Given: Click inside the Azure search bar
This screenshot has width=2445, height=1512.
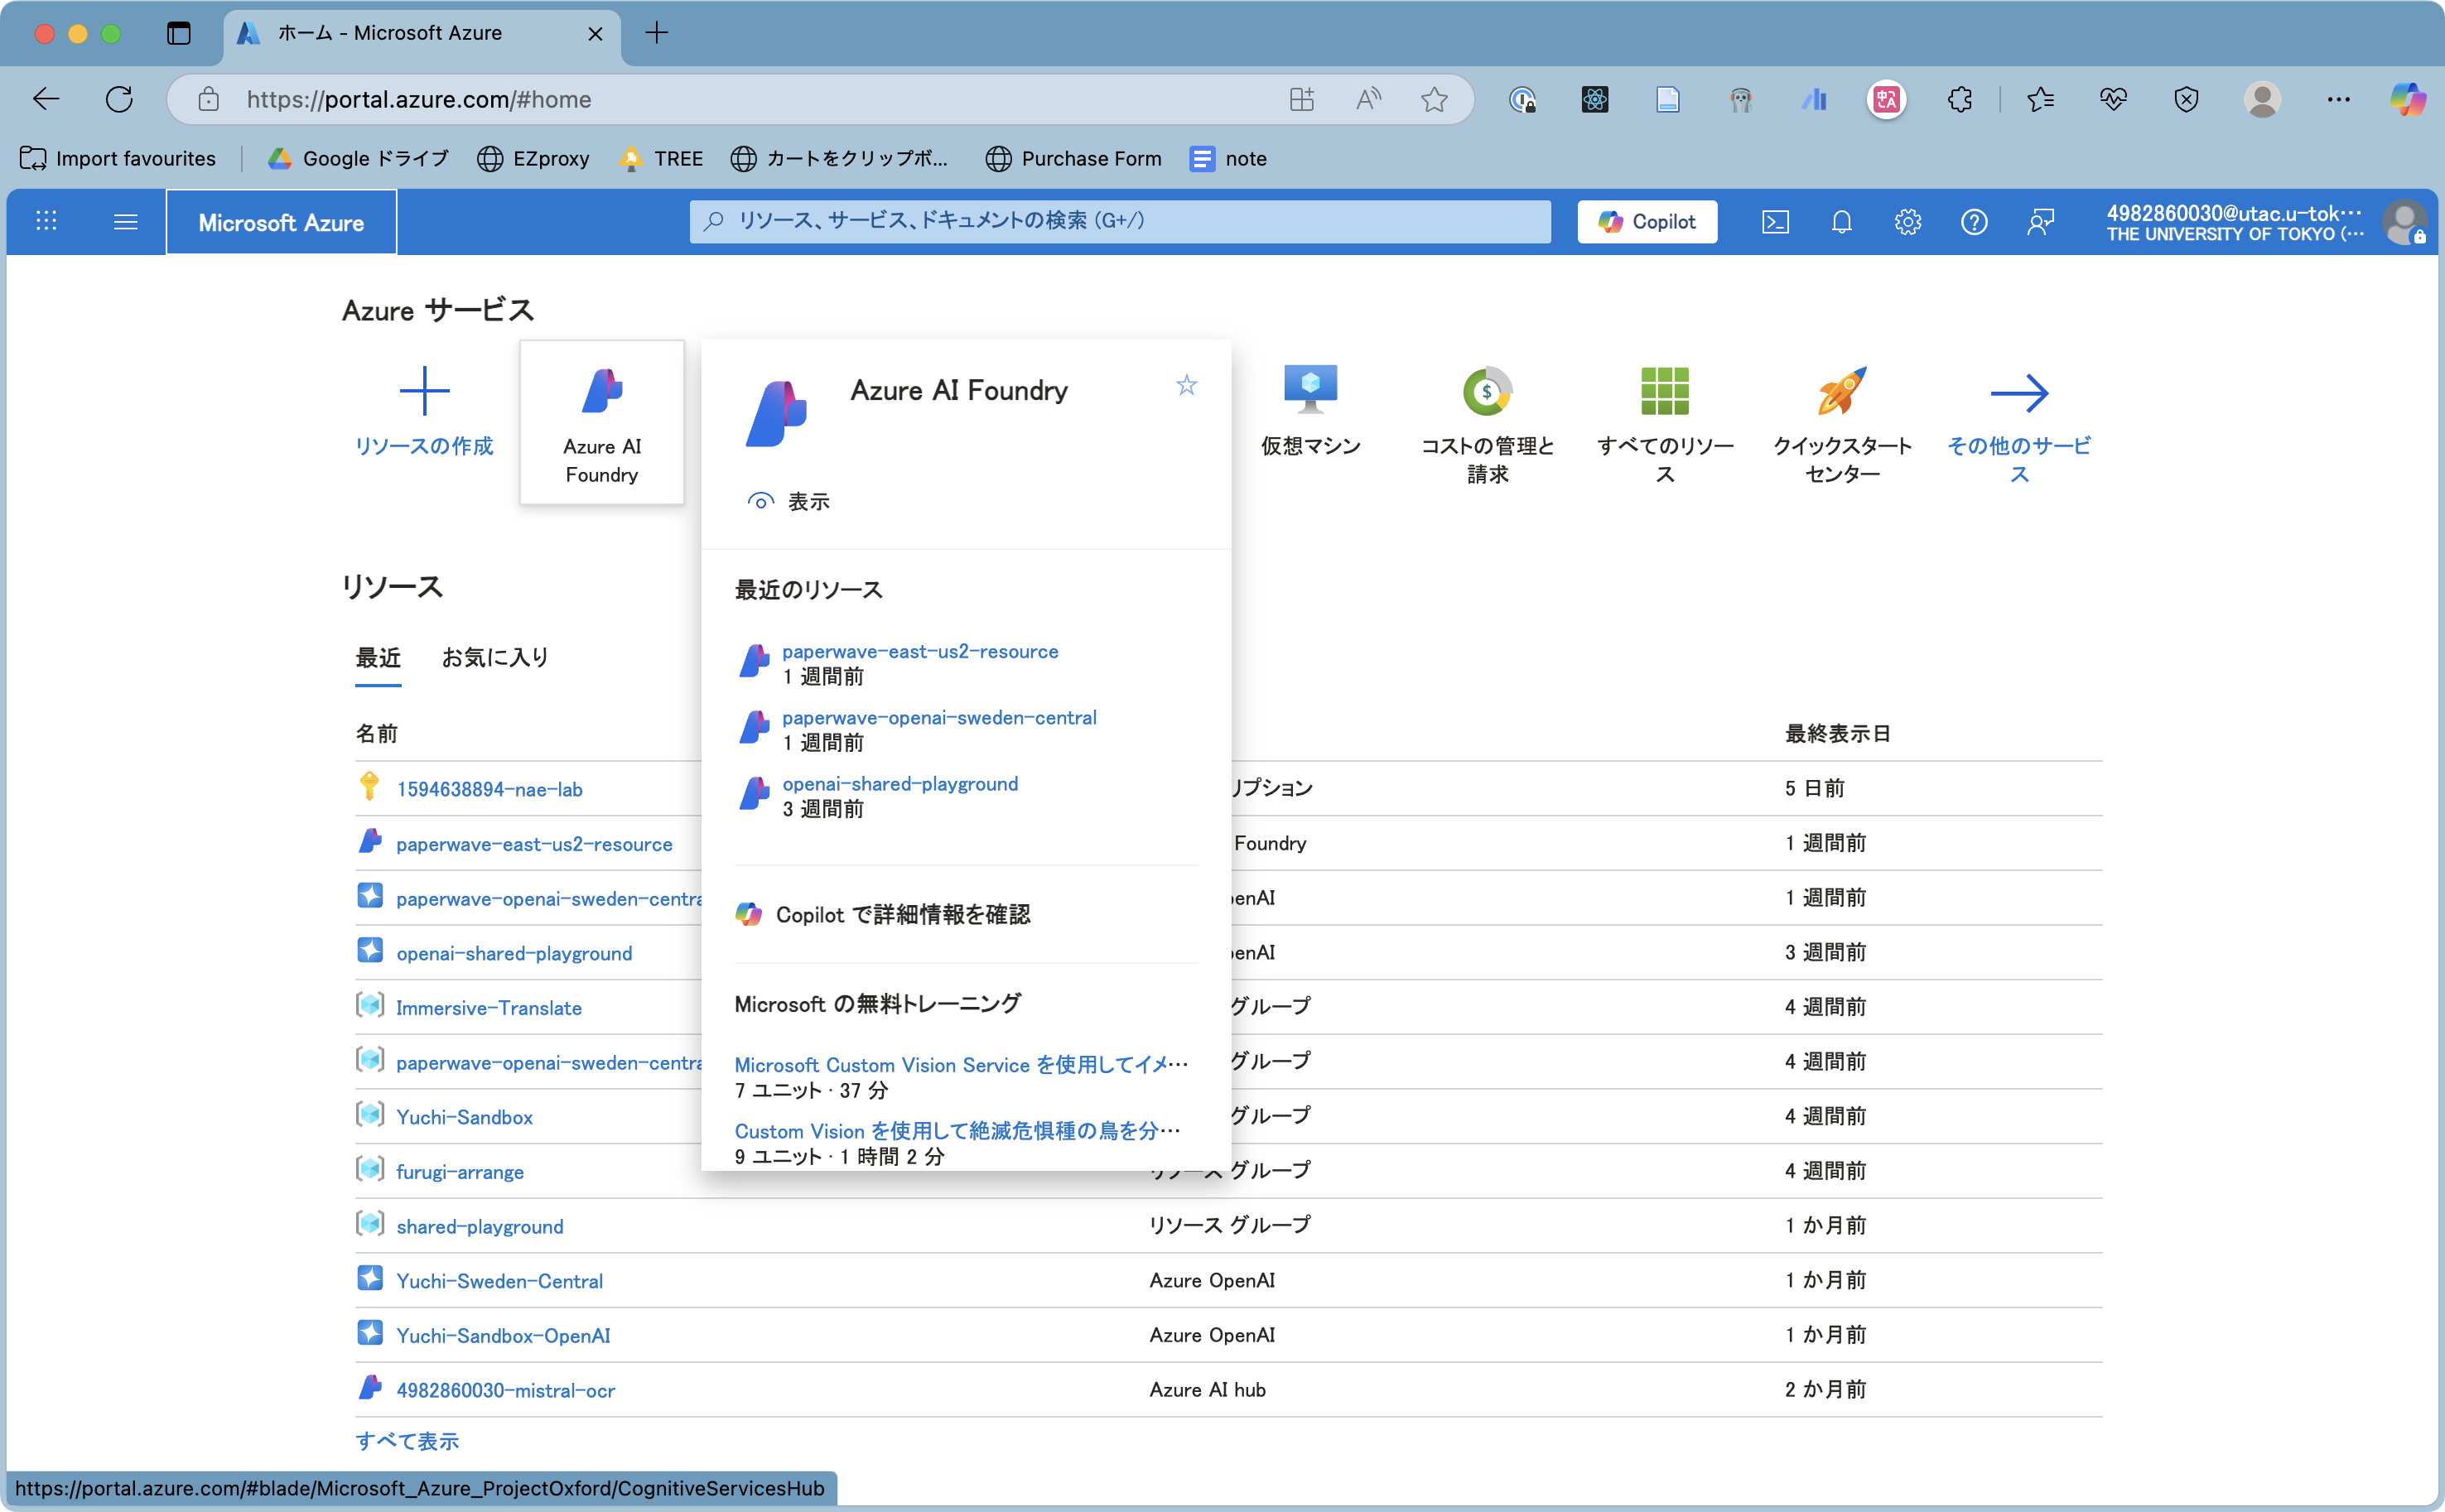Looking at the screenshot, I should tap(1119, 222).
